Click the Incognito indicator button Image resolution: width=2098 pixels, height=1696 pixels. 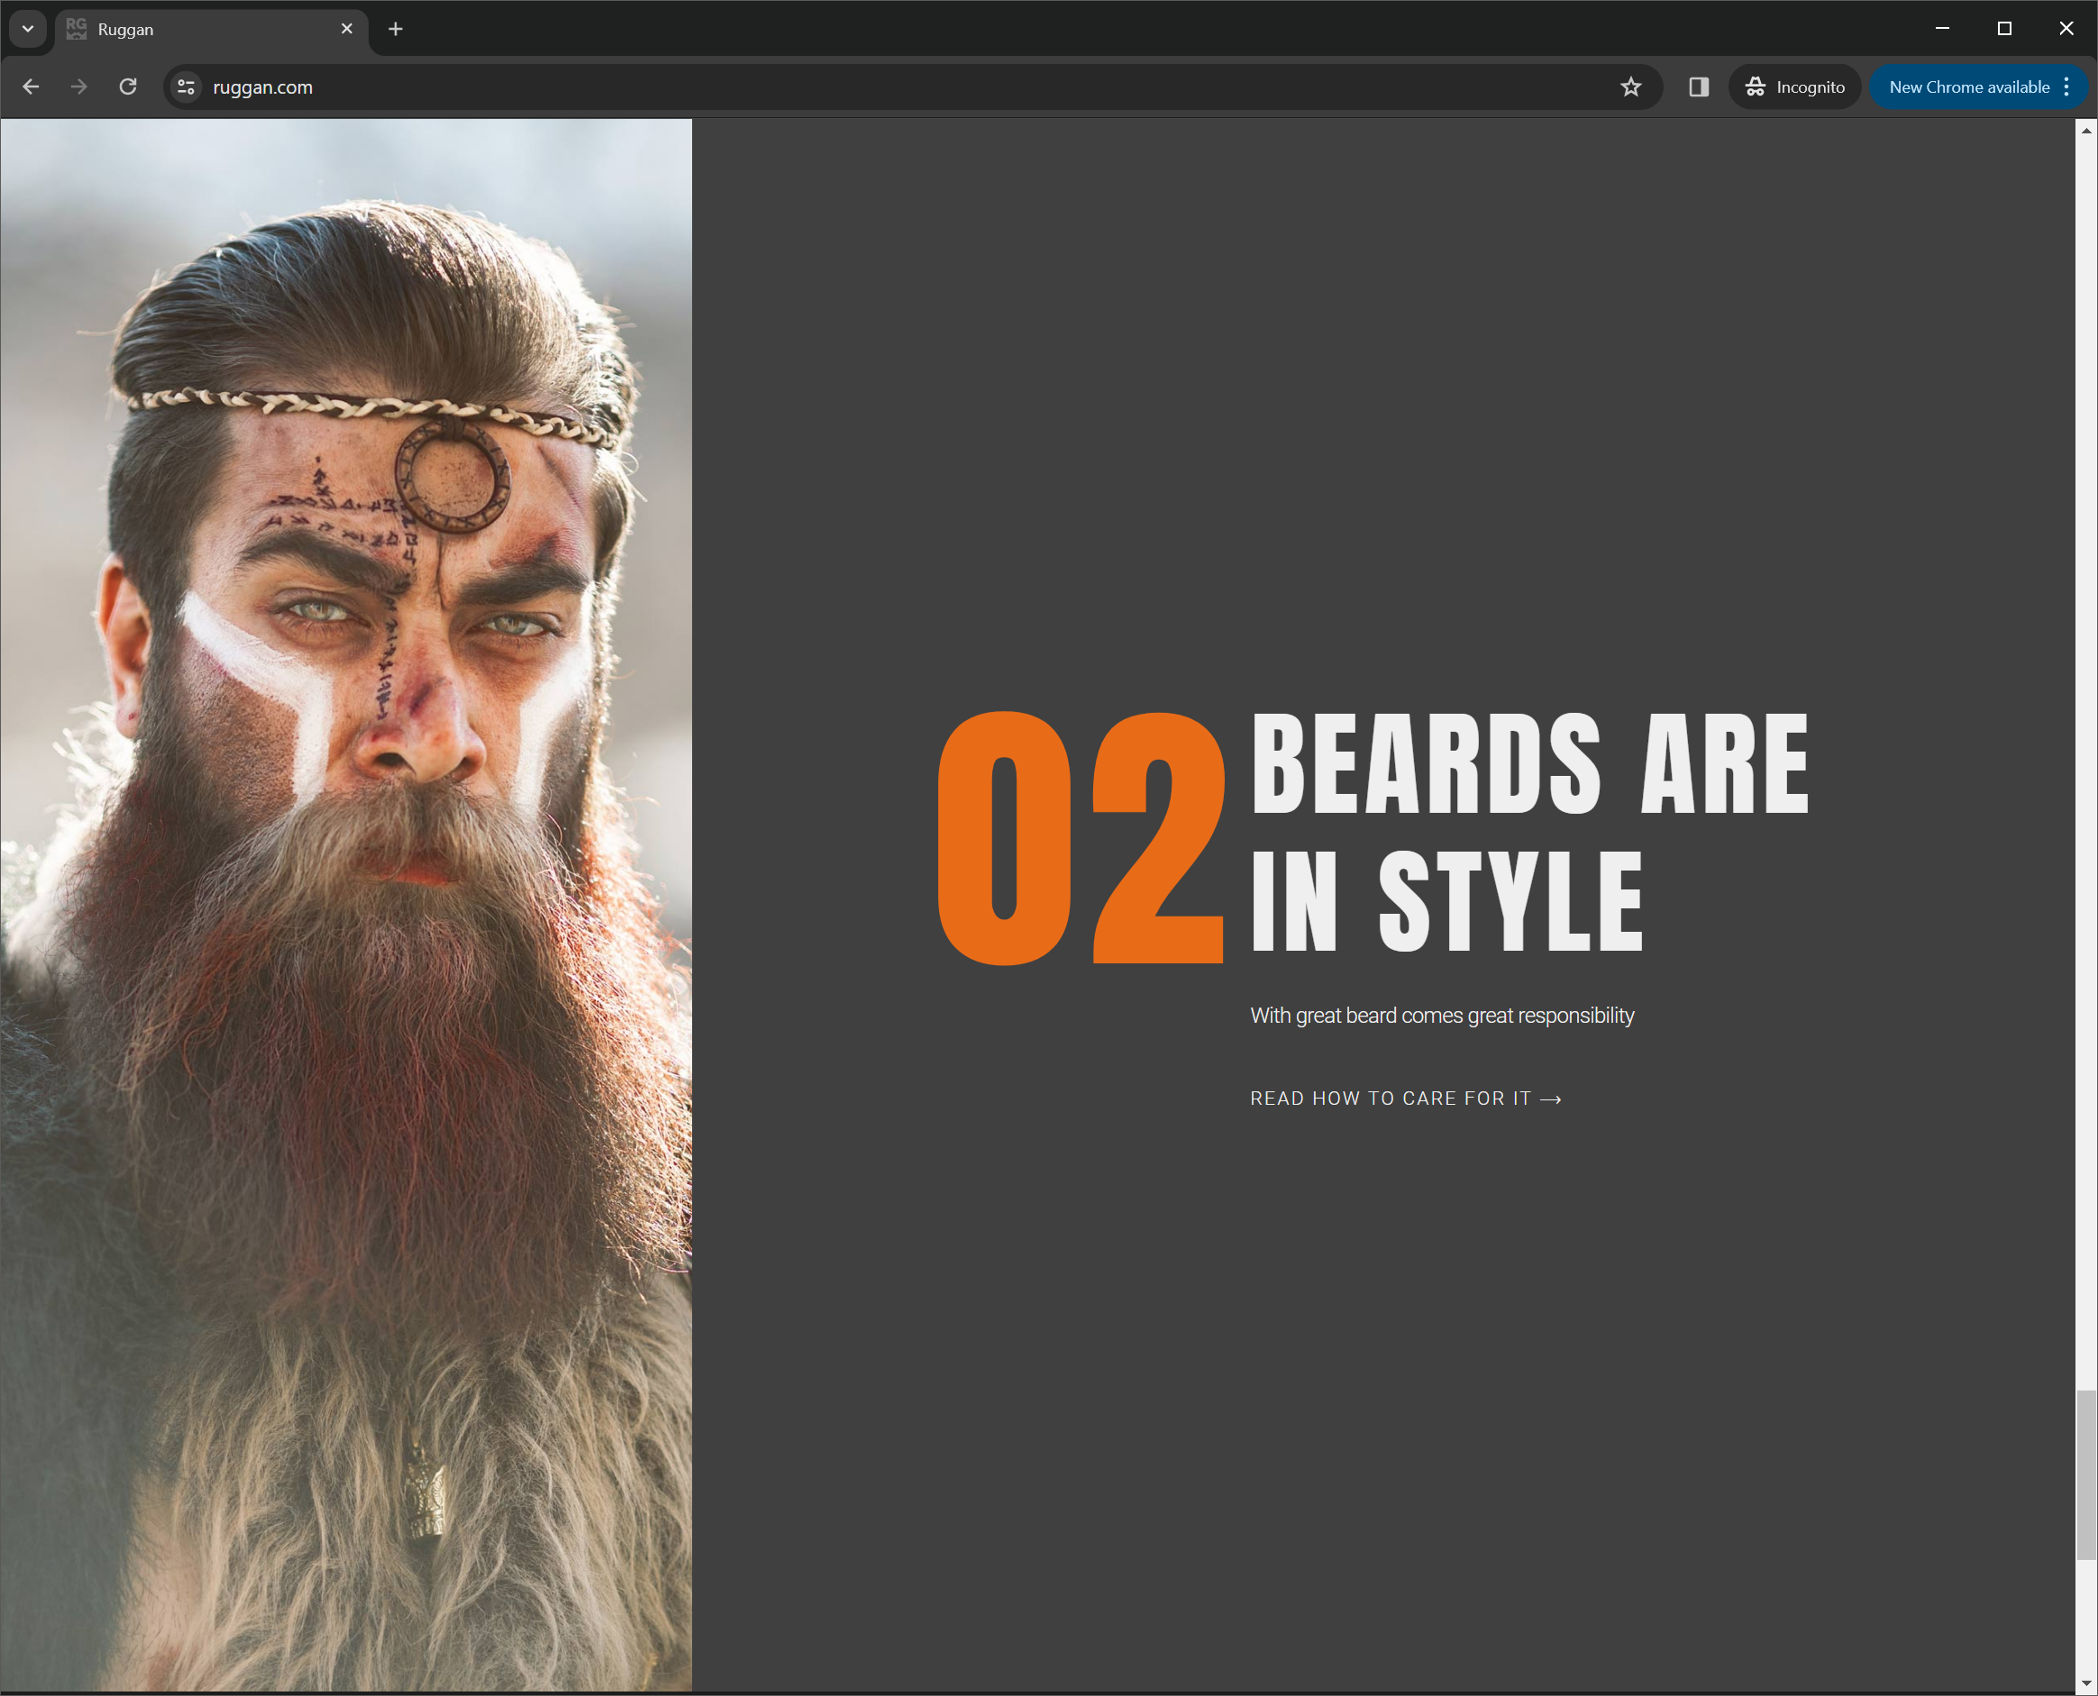pyautogui.click(x=1794, y=87)
